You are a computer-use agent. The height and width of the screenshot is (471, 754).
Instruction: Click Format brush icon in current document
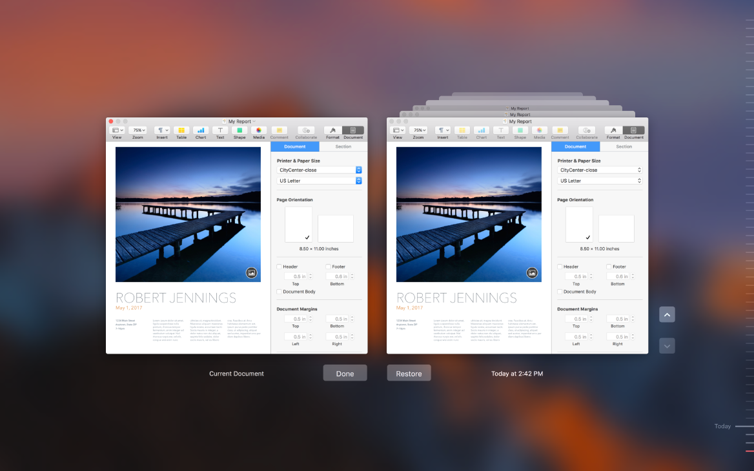coord(332,130)
